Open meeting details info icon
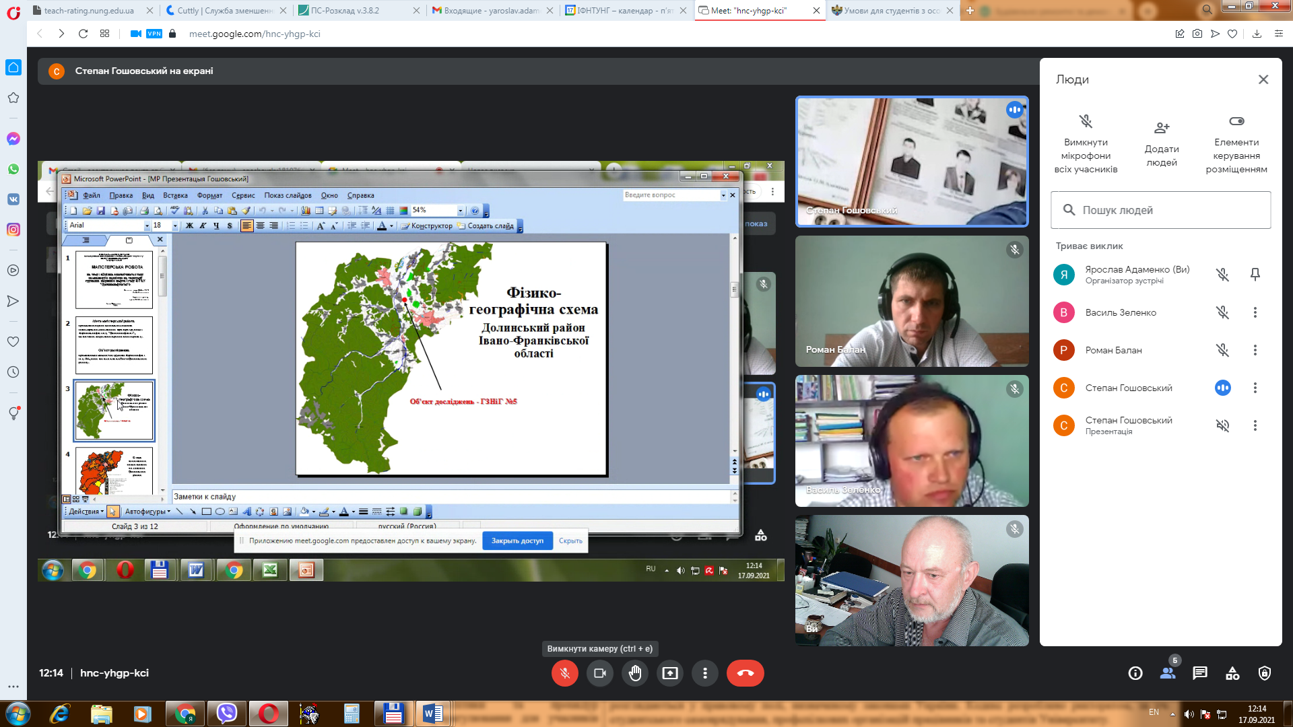 [x=1135, y=673]
